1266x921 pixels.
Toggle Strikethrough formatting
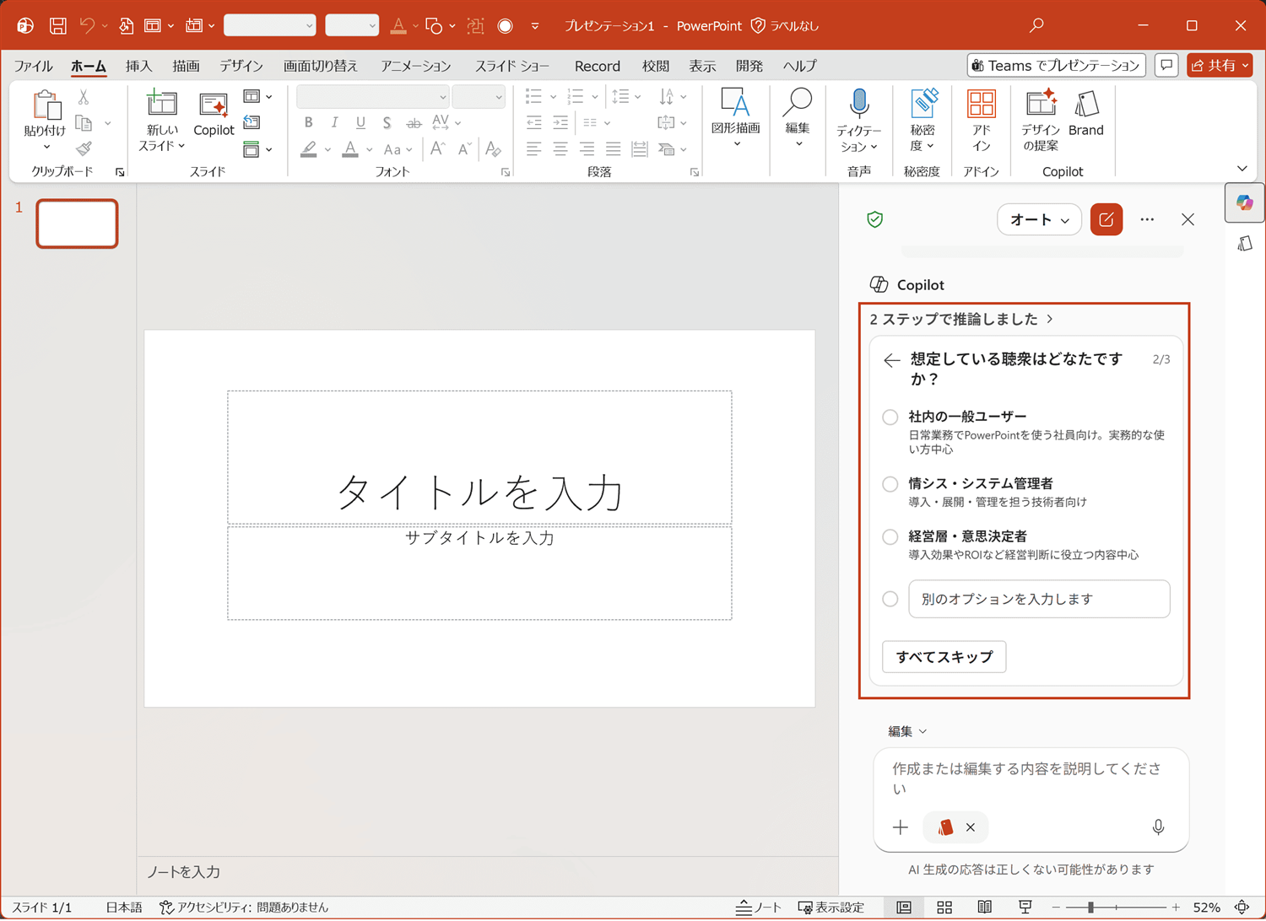[414, 123]
